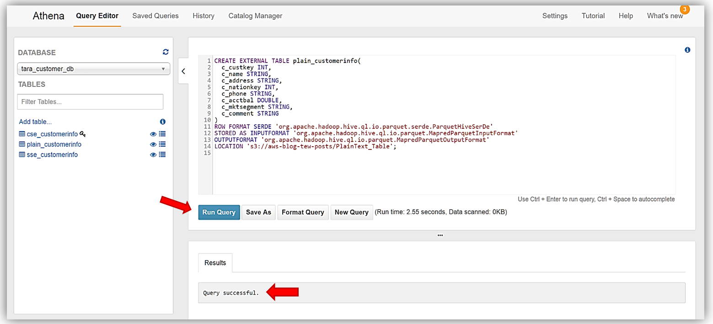Collapse the left sidebar with chevron
Viewport: 713px width, 324px height.
point(183,71)
